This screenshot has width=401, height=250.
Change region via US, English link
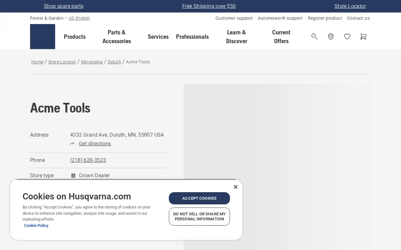(x=79, y=18)
